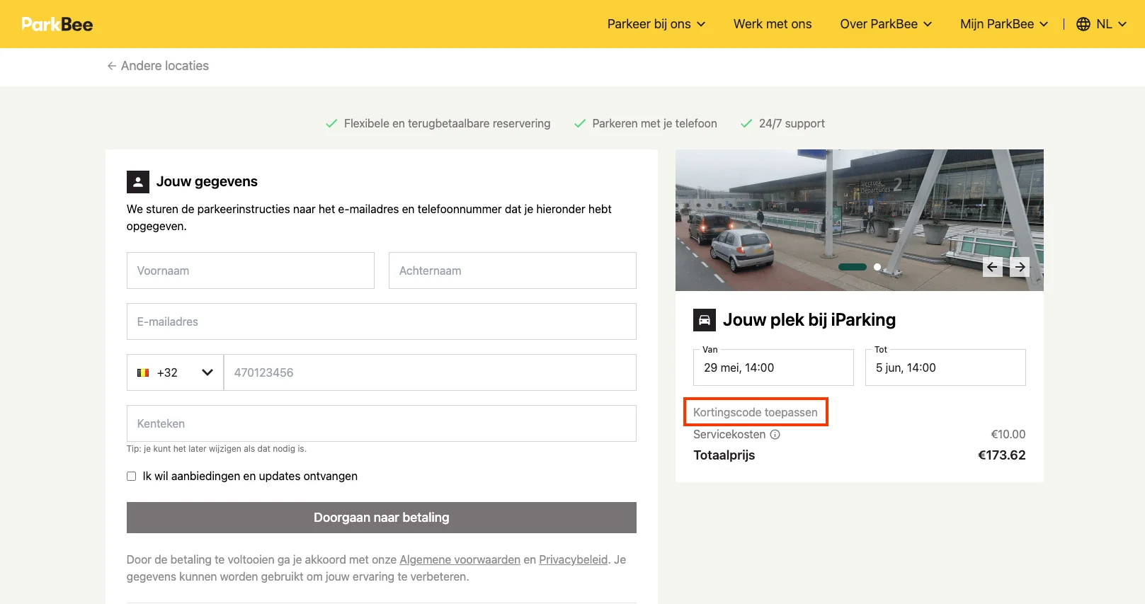The height and width of the screenshot is (604, 1145).
Task: Tick the aanbiedingen en updates checkbox
Action: 131,477
